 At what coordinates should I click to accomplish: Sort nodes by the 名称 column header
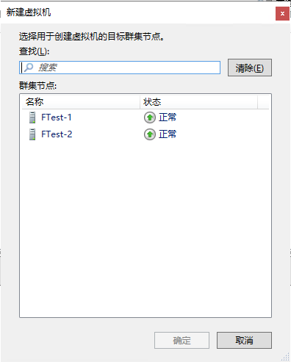click(81, 102)
